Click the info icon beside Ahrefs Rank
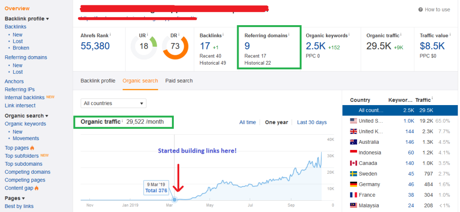The image size is (460, 212). click(x=111, y=35)
